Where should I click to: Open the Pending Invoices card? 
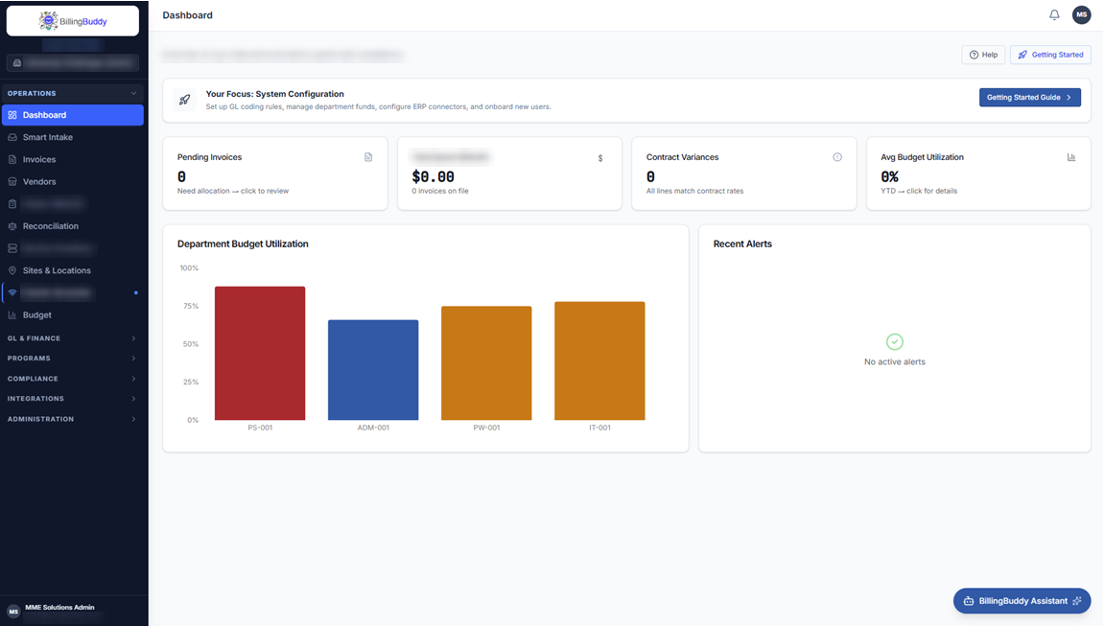tap(275, 174)
